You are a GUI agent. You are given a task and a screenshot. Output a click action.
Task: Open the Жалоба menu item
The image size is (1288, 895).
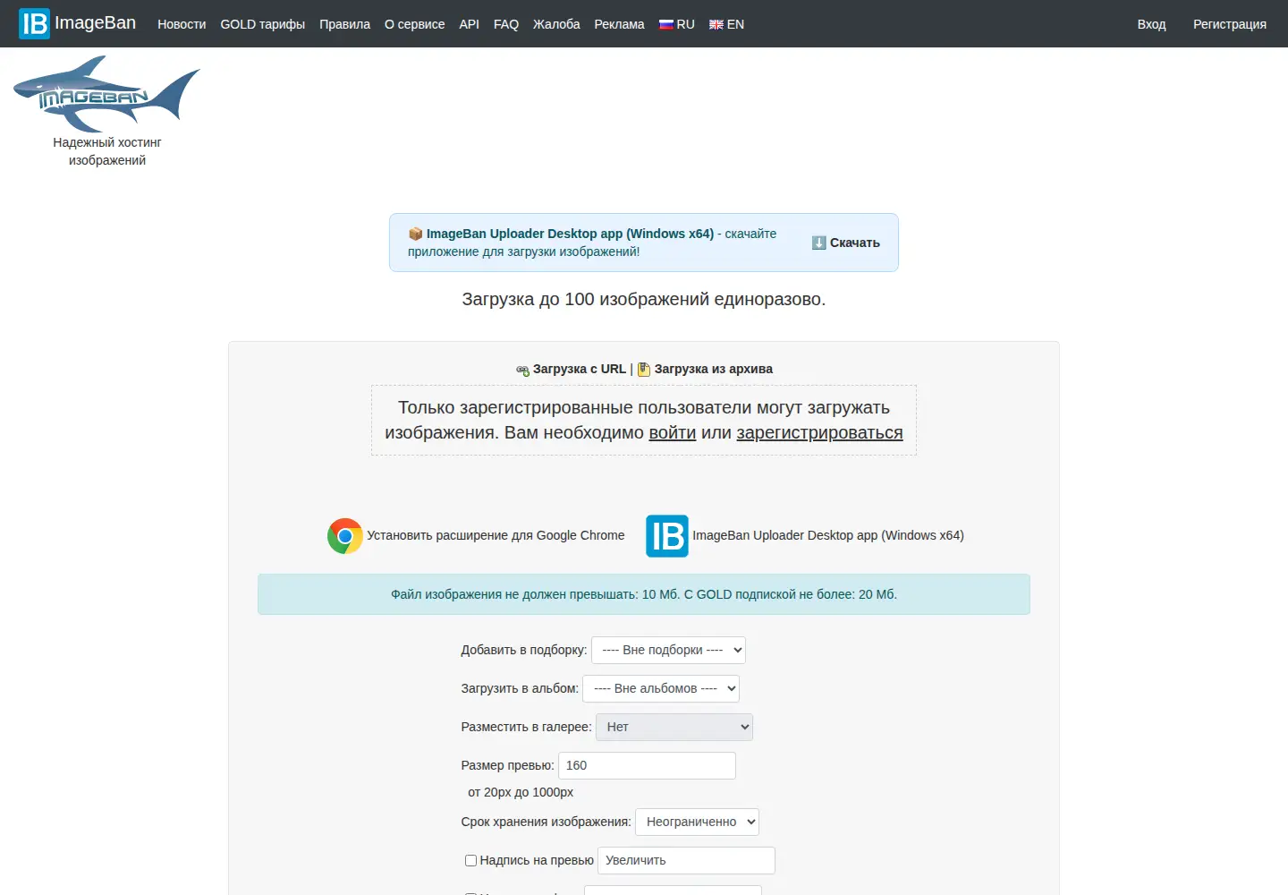tap(556, 24)
